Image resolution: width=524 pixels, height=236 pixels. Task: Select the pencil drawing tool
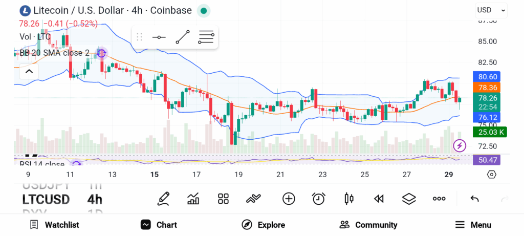(164, 199)
